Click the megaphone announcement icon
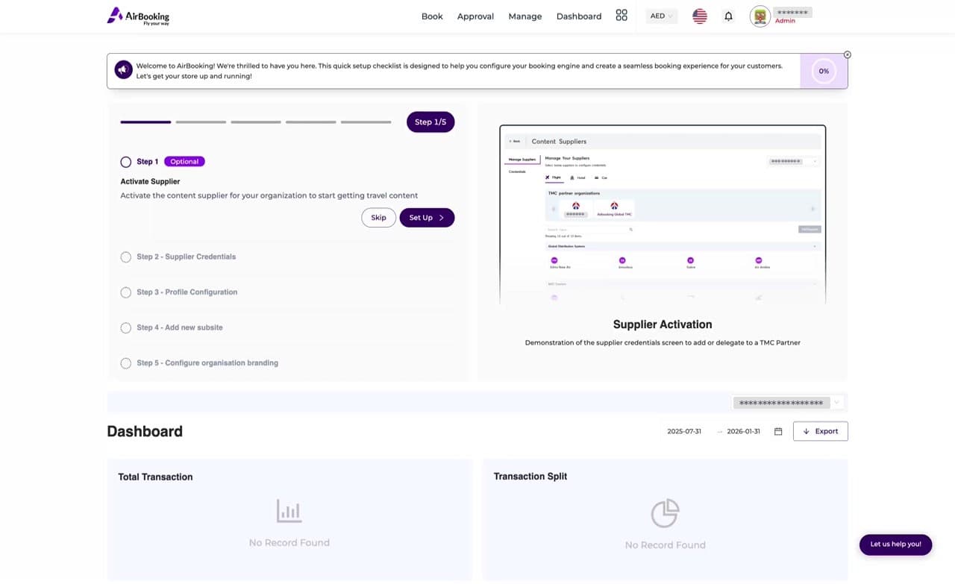Screen dimensions: 955x584 point(123,70)
